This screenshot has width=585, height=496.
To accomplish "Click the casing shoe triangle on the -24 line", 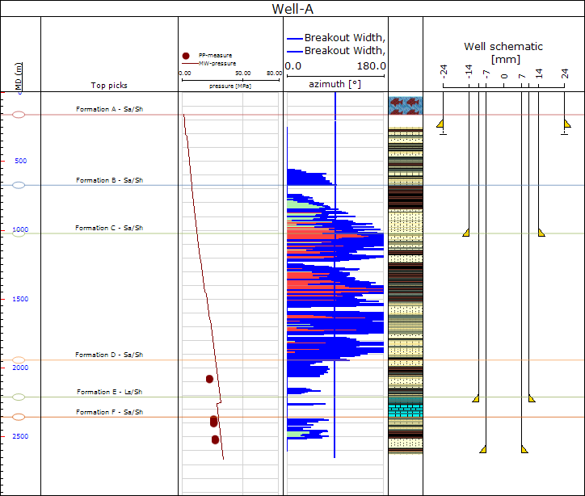I will pyautogui.click(x=440, y=124).
